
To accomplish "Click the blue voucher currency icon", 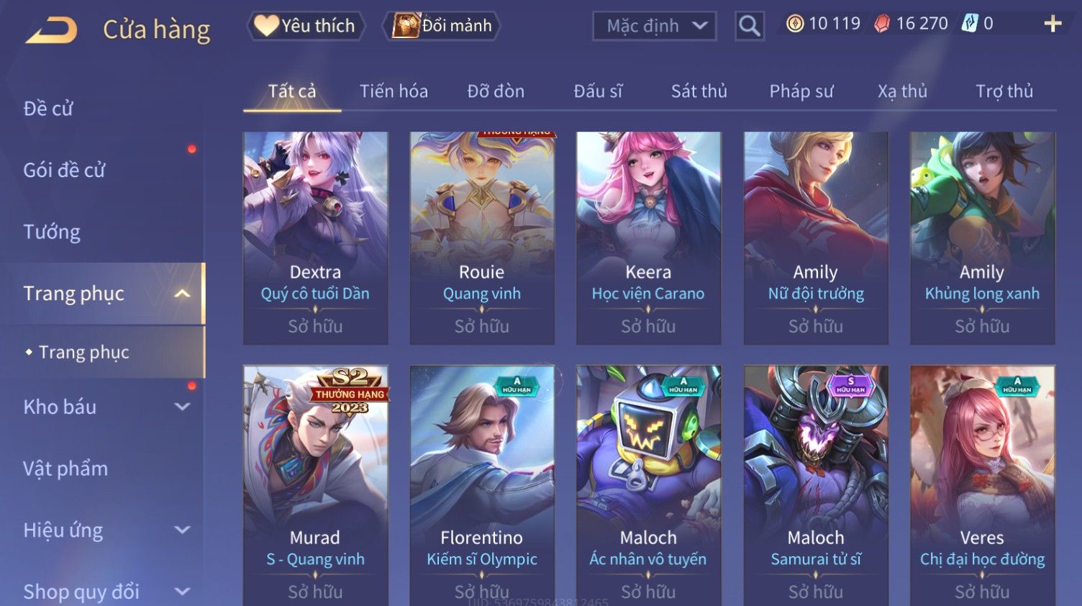I will 970,24.
